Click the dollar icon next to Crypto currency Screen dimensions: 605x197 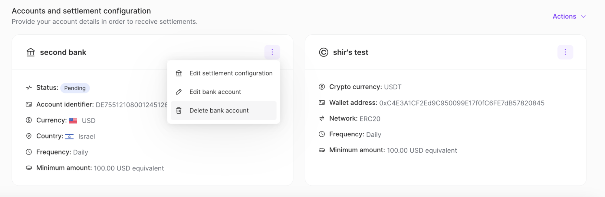point(321,87)
